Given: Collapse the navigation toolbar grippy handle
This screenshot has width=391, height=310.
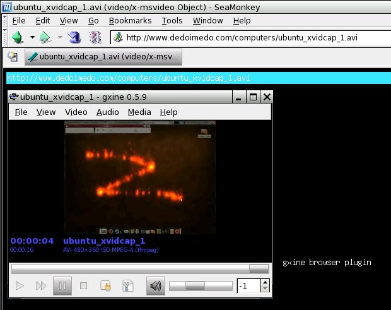Looking at the screenshot, I should coord(5,37).
